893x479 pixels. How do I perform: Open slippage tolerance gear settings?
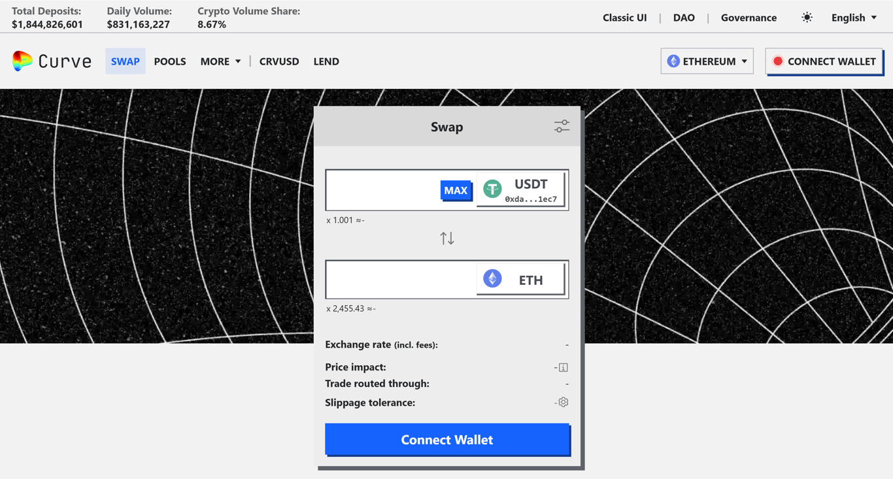564,402
